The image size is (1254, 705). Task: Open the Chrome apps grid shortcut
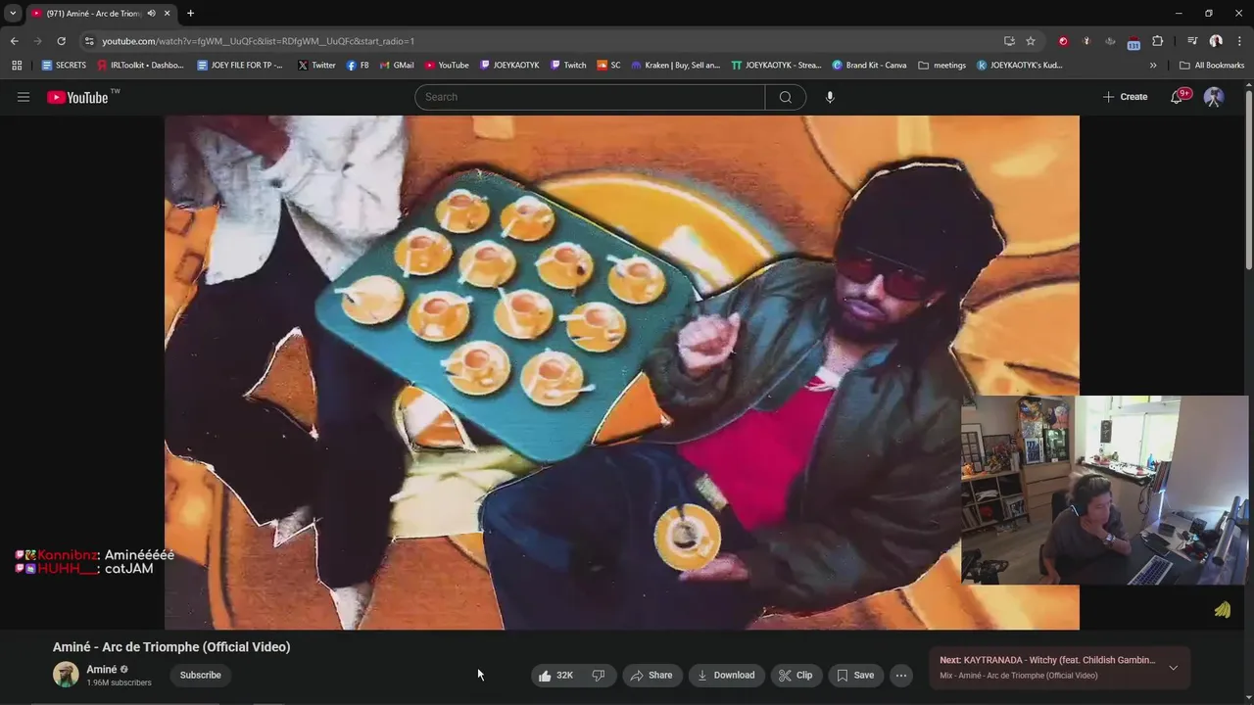coord(17,66)
